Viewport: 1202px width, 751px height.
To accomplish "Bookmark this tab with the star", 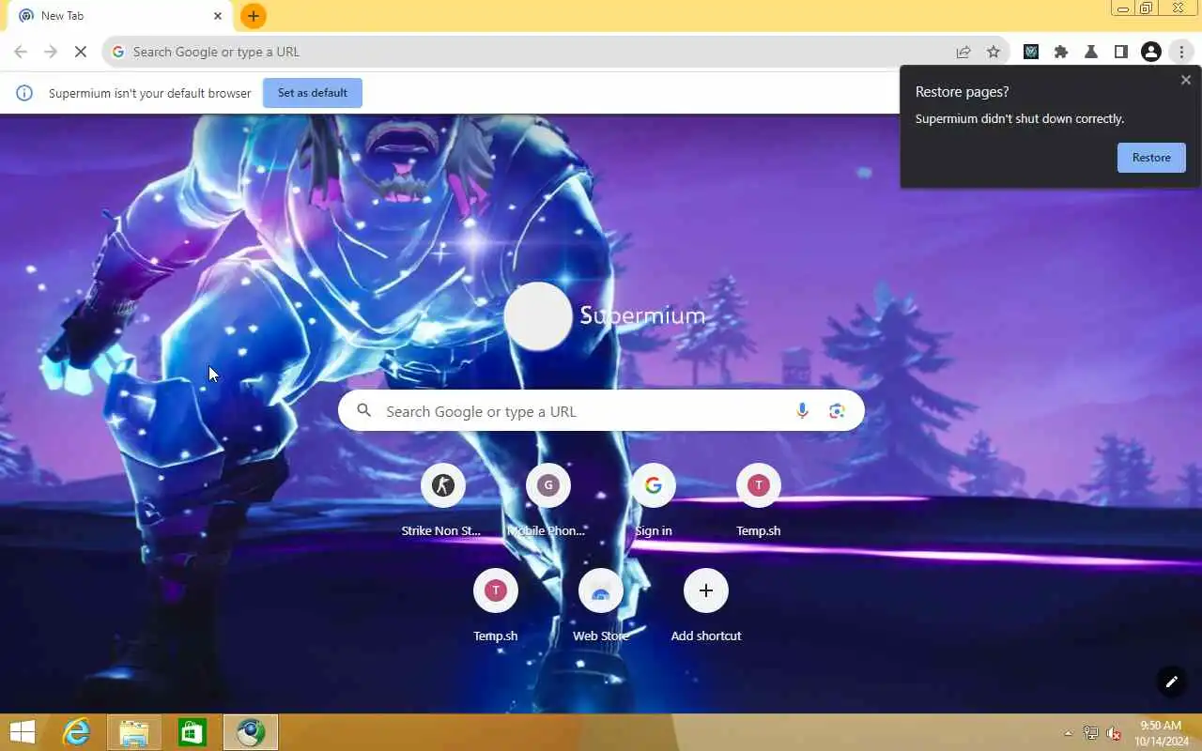I will point(994,52).
